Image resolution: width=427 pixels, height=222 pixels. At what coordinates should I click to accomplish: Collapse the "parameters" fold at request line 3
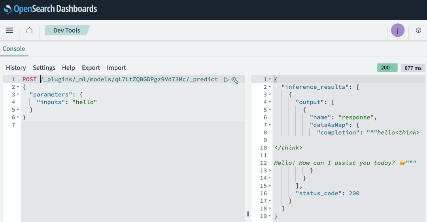pos(18,95)
